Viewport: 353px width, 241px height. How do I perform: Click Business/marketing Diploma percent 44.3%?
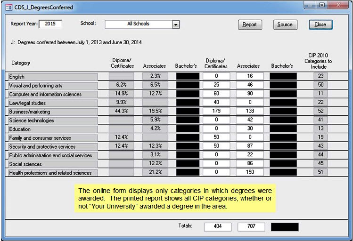click(122, 111)
